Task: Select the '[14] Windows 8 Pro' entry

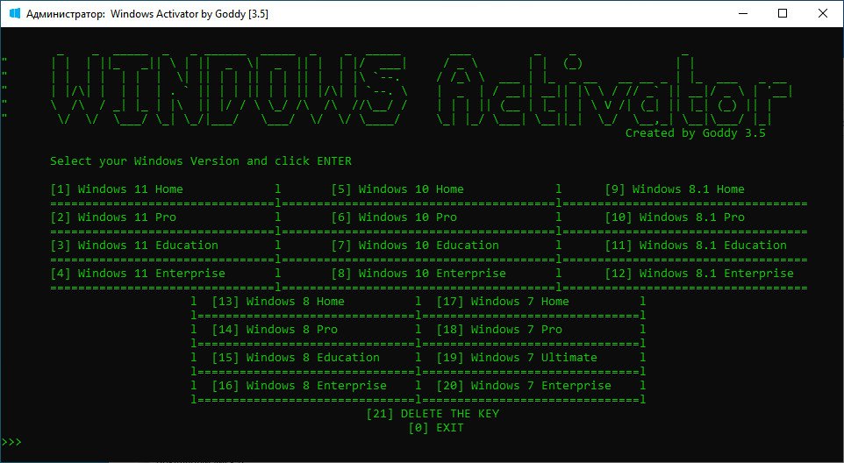Action: (275, 330)
